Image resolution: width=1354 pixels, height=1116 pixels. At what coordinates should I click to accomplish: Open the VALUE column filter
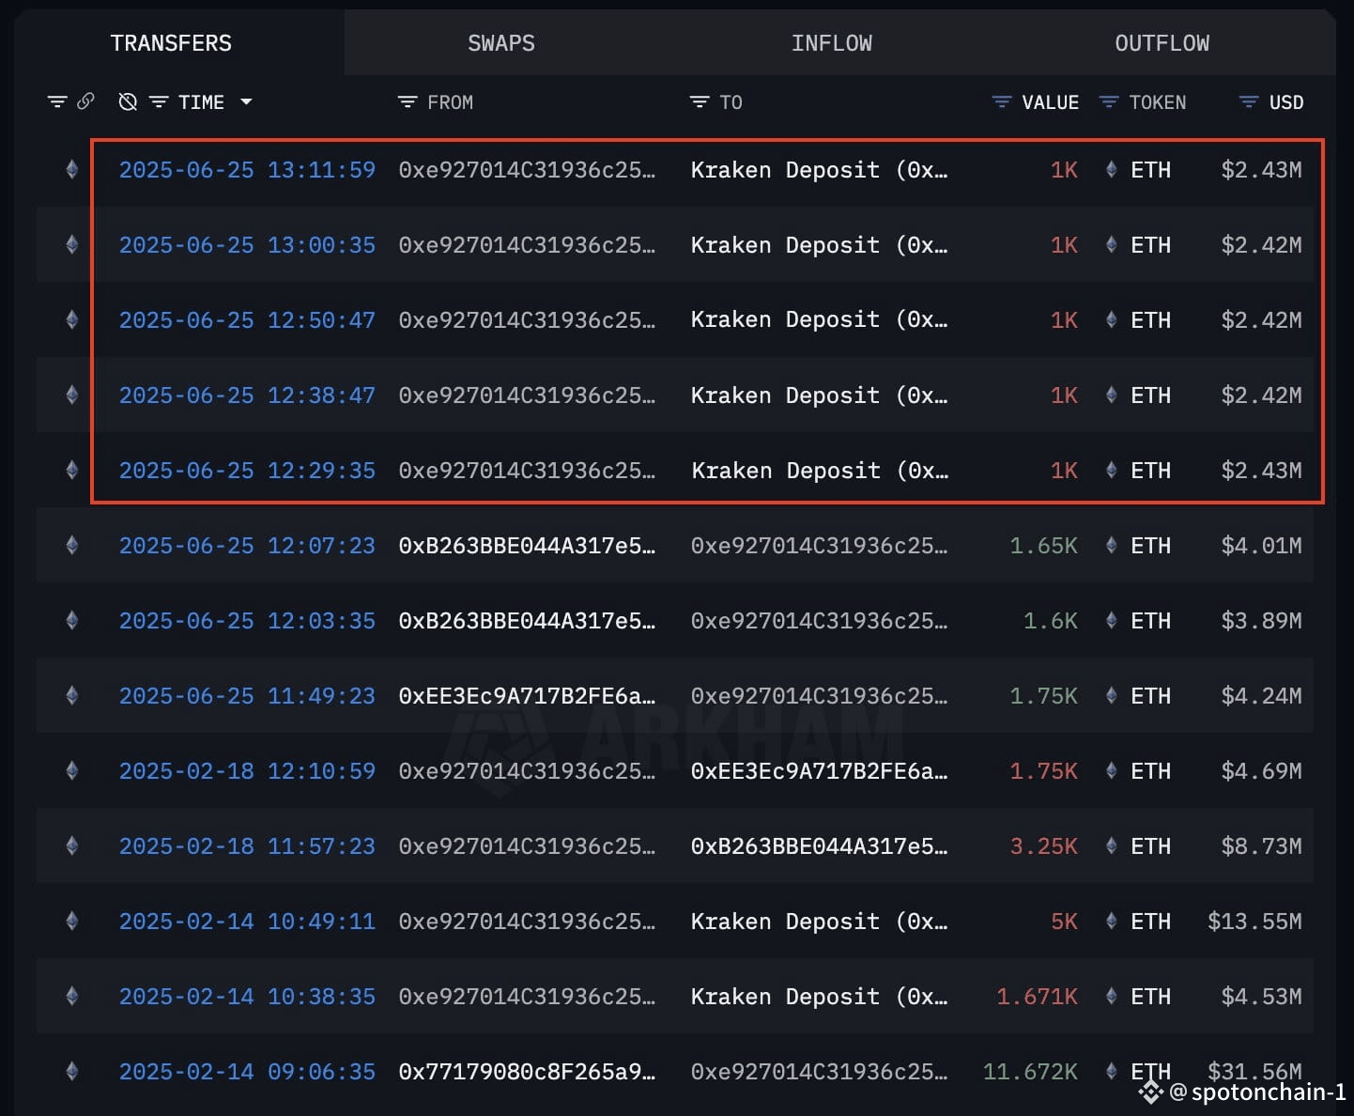[1002, 101]
